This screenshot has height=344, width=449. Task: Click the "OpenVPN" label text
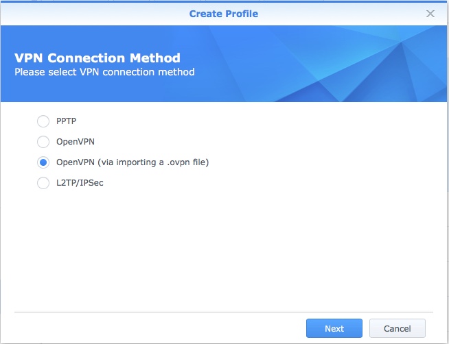76,142
